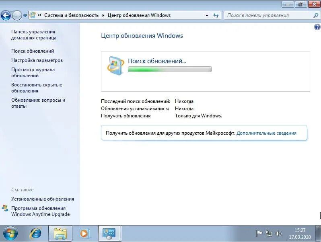Open help with the blue question icon

[317, 27]
